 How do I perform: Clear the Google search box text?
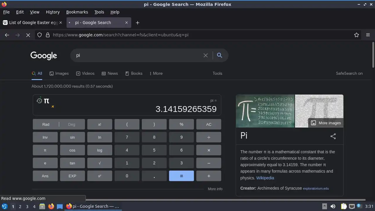click(206, 55)
